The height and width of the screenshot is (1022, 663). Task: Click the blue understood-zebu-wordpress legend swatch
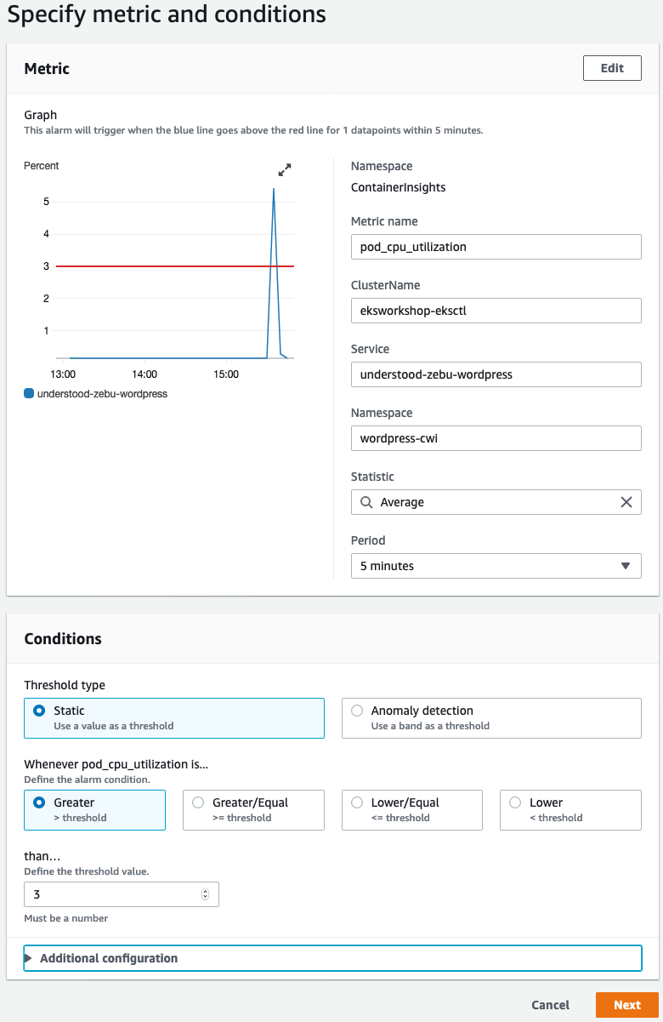tap(30, 394)
